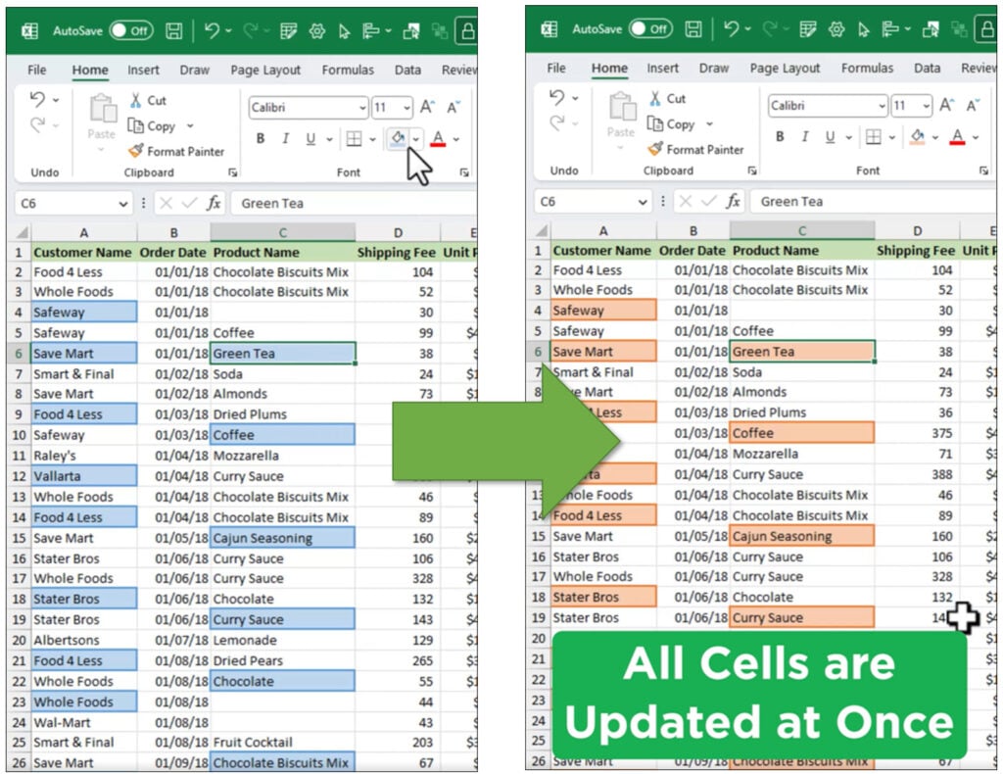This screenshot has width=1003, height=774.
Task: Click Increase Font Size in right window
Action: pyautogui.click(x=946, y=106)
